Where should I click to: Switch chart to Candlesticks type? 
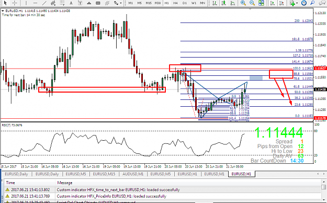click(224, 3)
